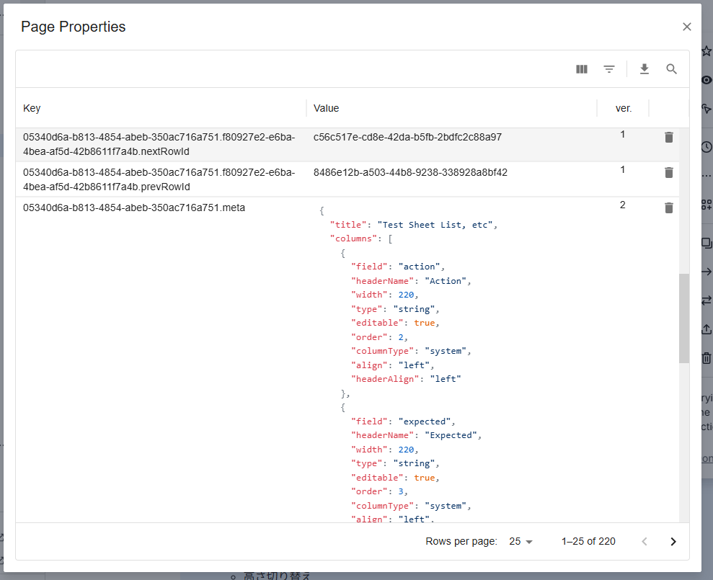Open the Rows per page dropdown
The height and width of the screenshot is (580, 713).
[521, 542]
